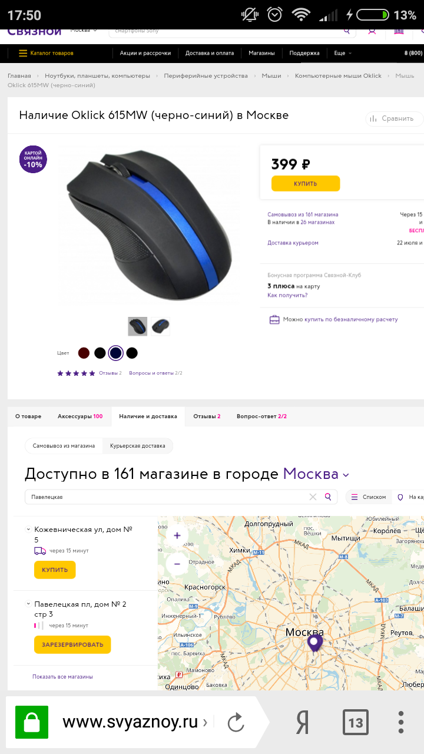Zoom out on the map
Screen dimensions: 424x754
coord(177,563)
